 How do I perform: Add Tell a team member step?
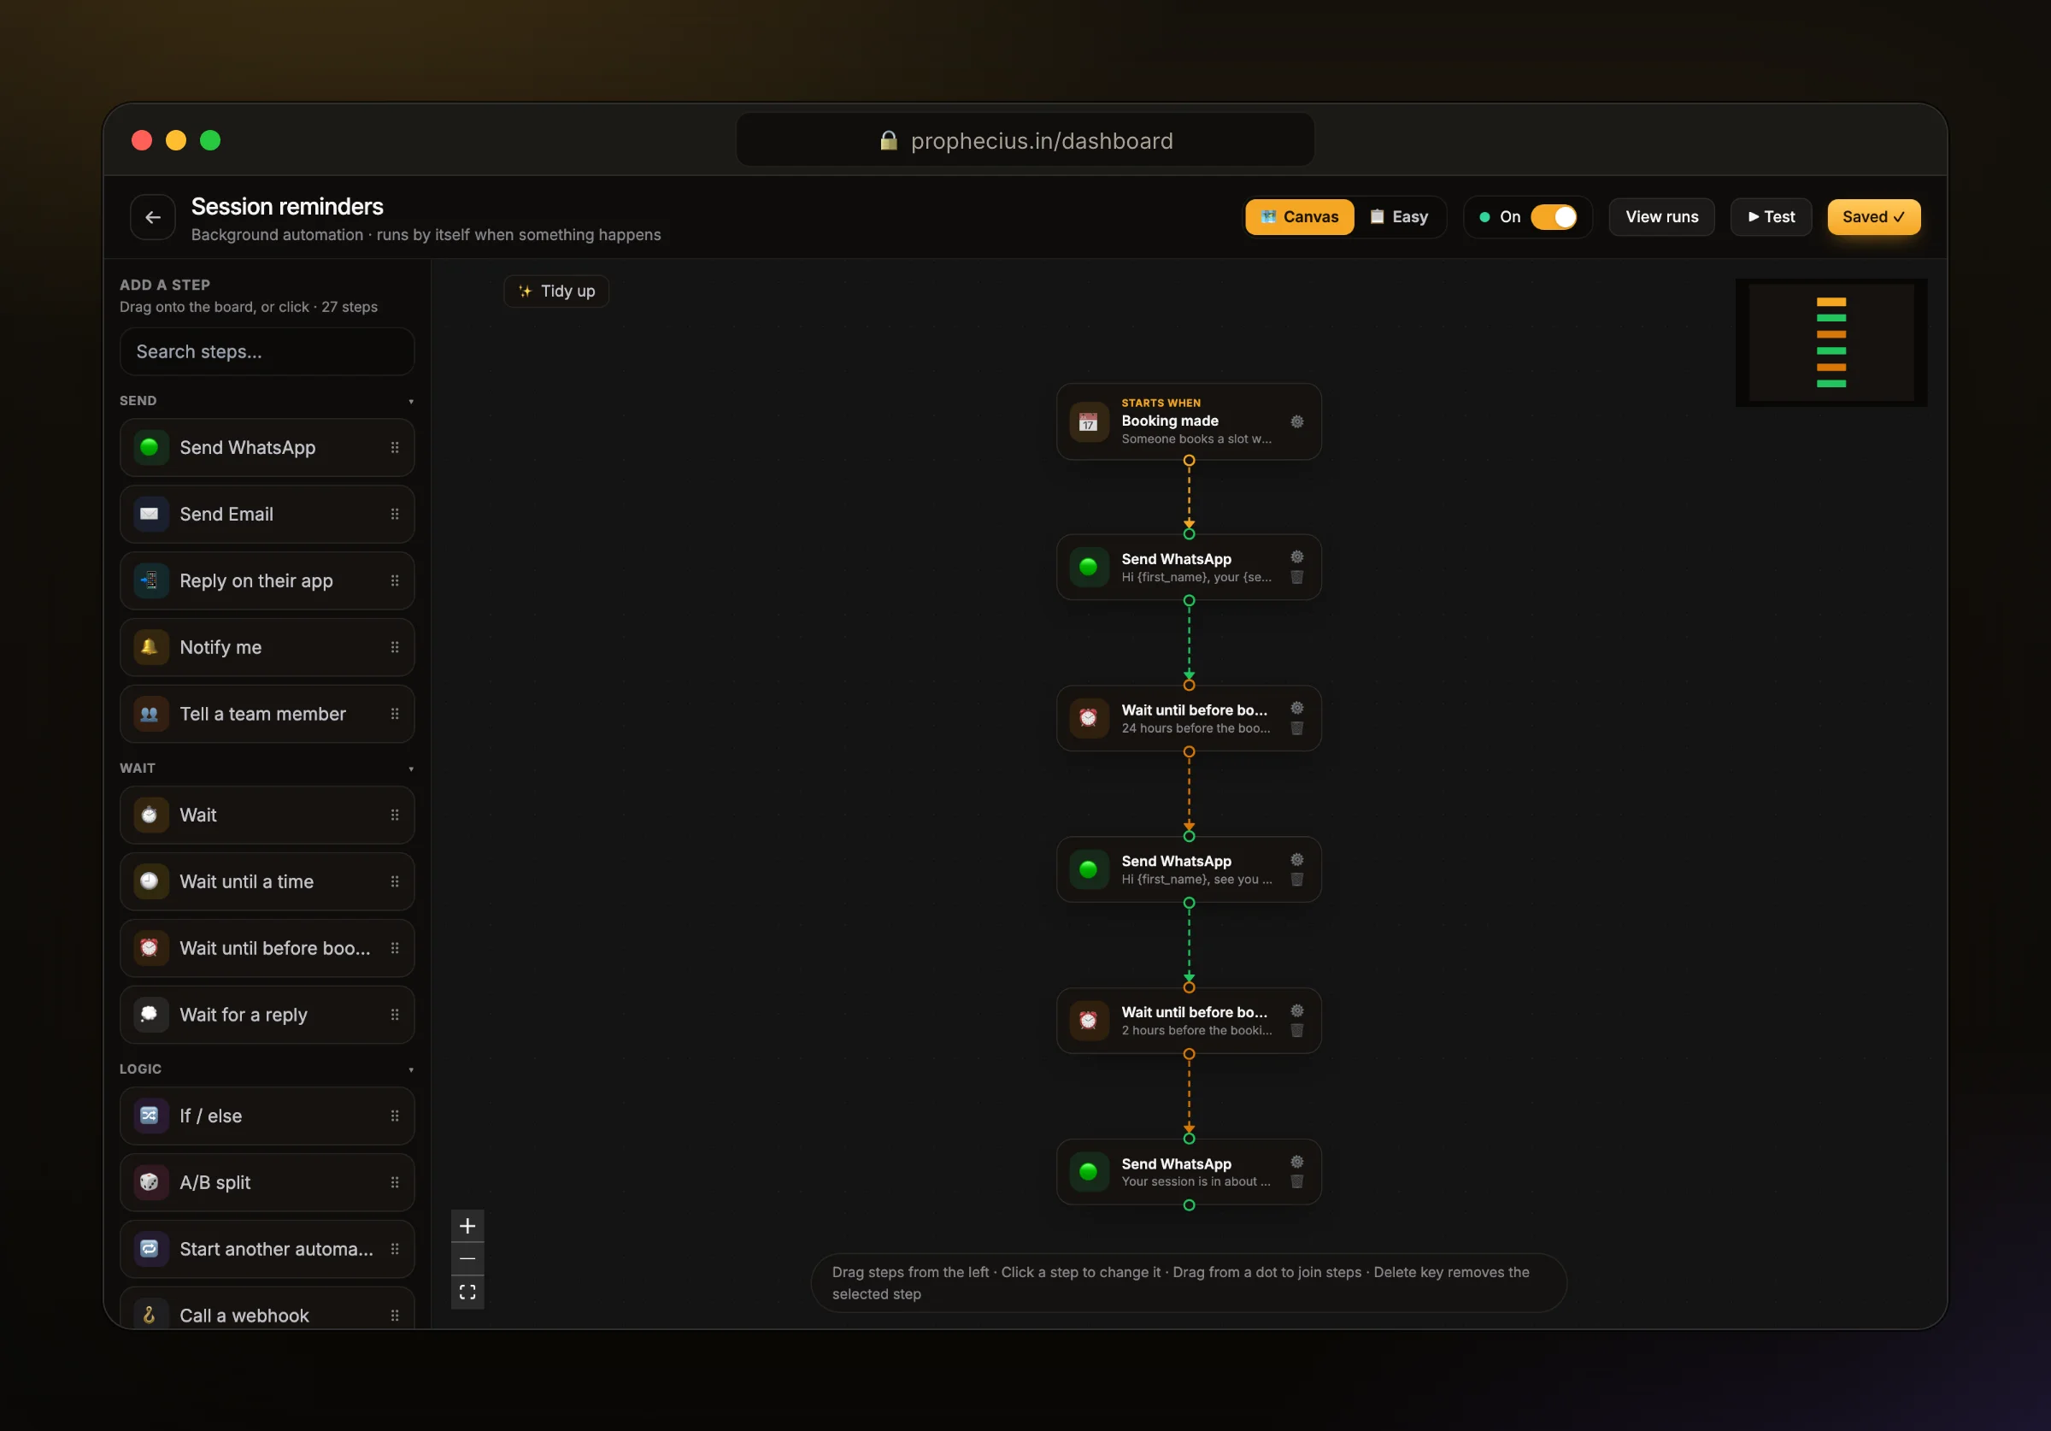(267, 714)
